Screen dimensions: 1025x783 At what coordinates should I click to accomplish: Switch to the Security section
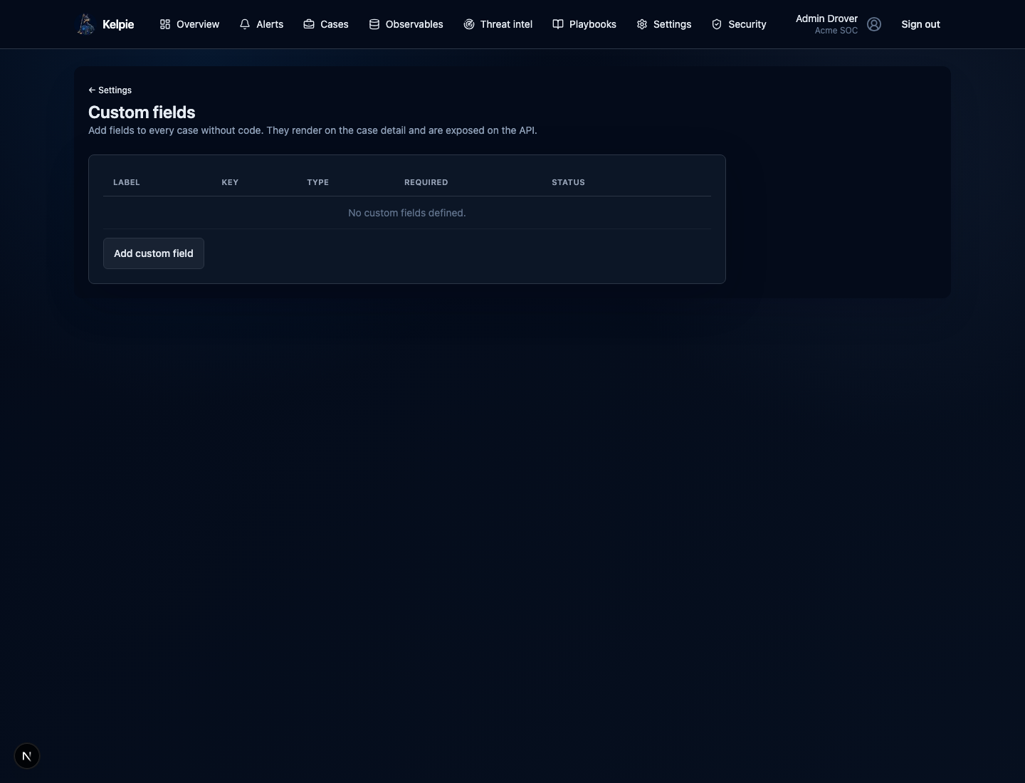coord(739,24)
